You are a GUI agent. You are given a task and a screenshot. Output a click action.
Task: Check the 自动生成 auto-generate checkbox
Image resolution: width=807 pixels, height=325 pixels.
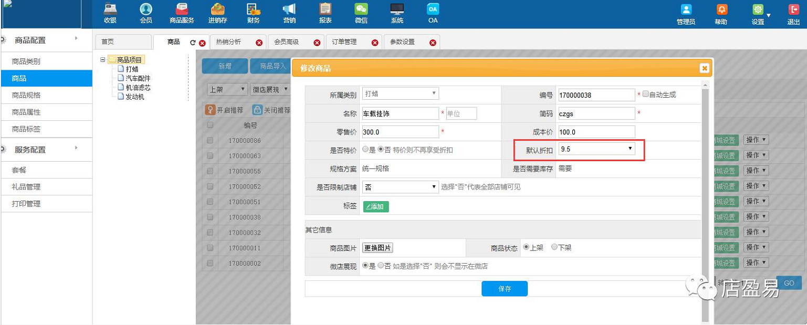pos(646,95)
